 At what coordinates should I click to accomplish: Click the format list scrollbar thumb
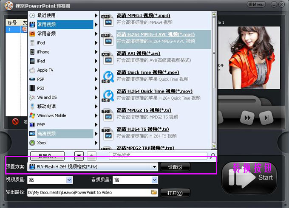coord(214,53)
